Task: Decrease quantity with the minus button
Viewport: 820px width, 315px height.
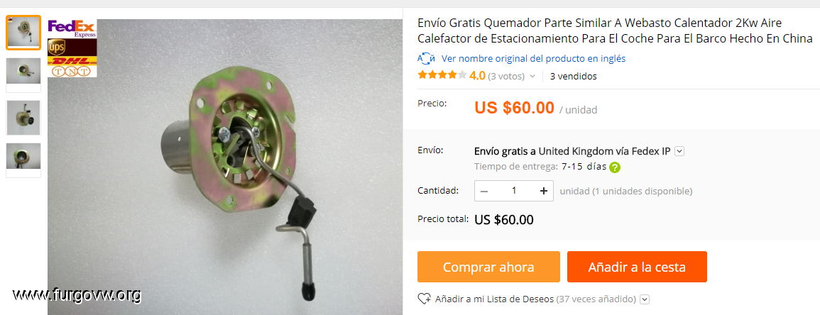Action: (x=484, y=191)
